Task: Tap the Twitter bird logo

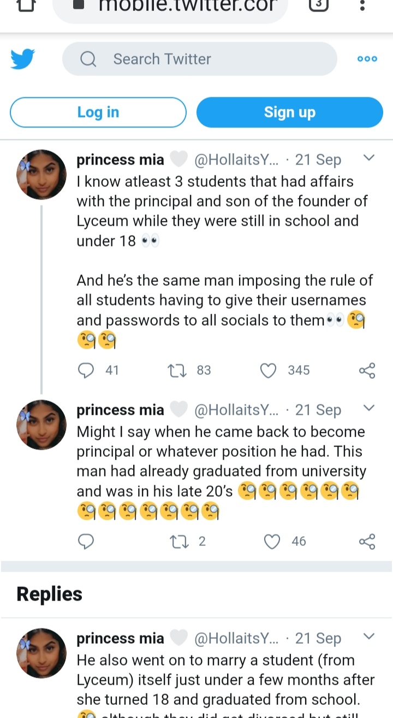Action: (22, 59)
